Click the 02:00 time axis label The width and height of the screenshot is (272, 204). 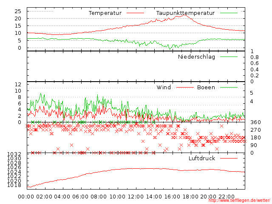pyautogui.click(x=44, y=197)
